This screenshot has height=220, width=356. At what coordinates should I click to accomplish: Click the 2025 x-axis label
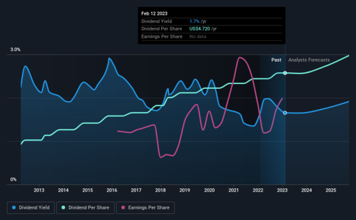331,191
